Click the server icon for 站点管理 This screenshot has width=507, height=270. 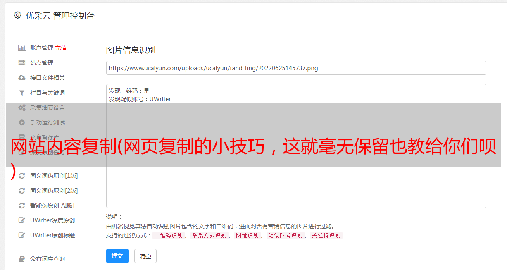22,63
